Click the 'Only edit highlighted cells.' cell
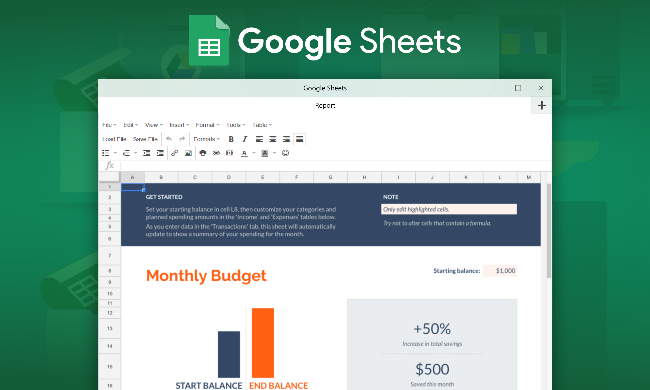Screen dimensions: 650x390 coord(449,209)
